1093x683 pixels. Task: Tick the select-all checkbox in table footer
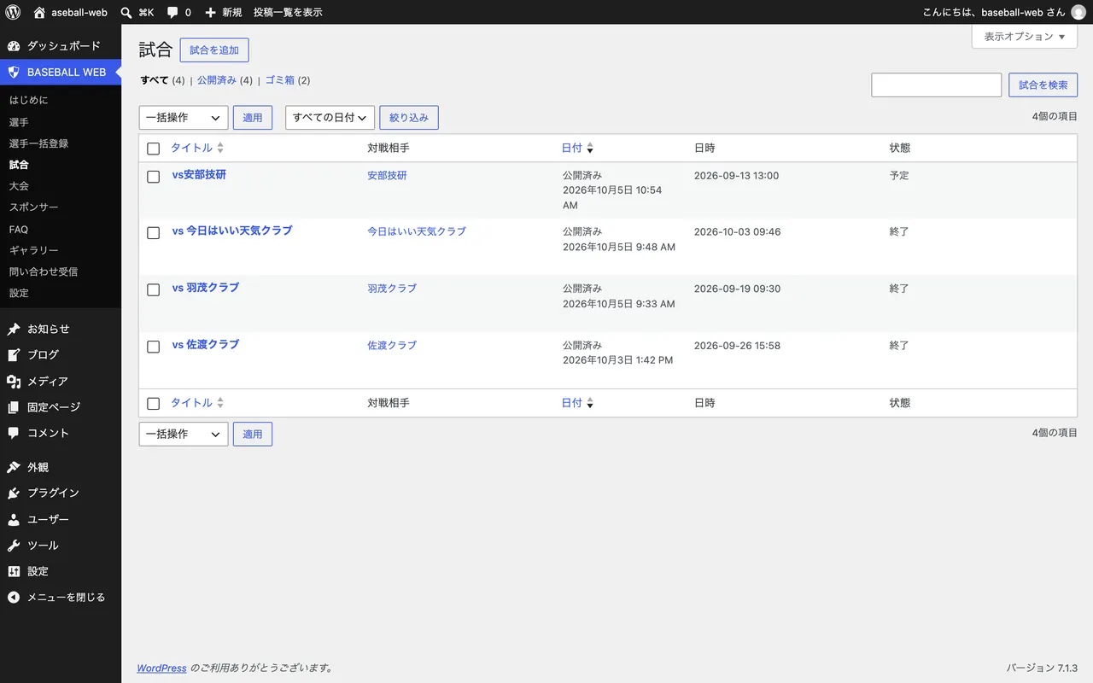tap(154, 403)
